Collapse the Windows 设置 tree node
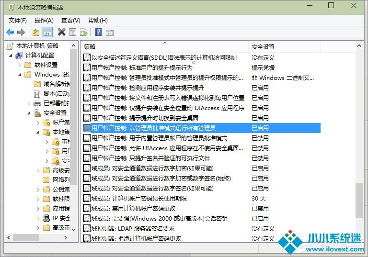 tap(20, 75)
